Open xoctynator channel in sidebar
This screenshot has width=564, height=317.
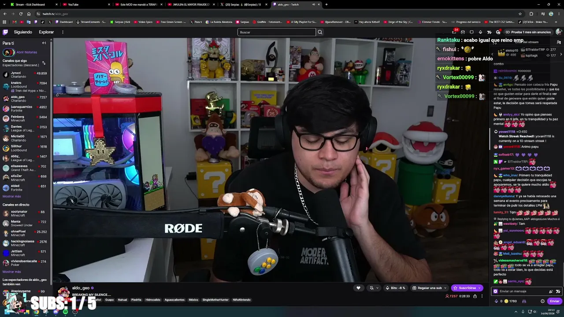point(26,214)
